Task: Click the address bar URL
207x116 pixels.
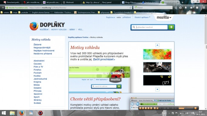Action: pos(48,8)
